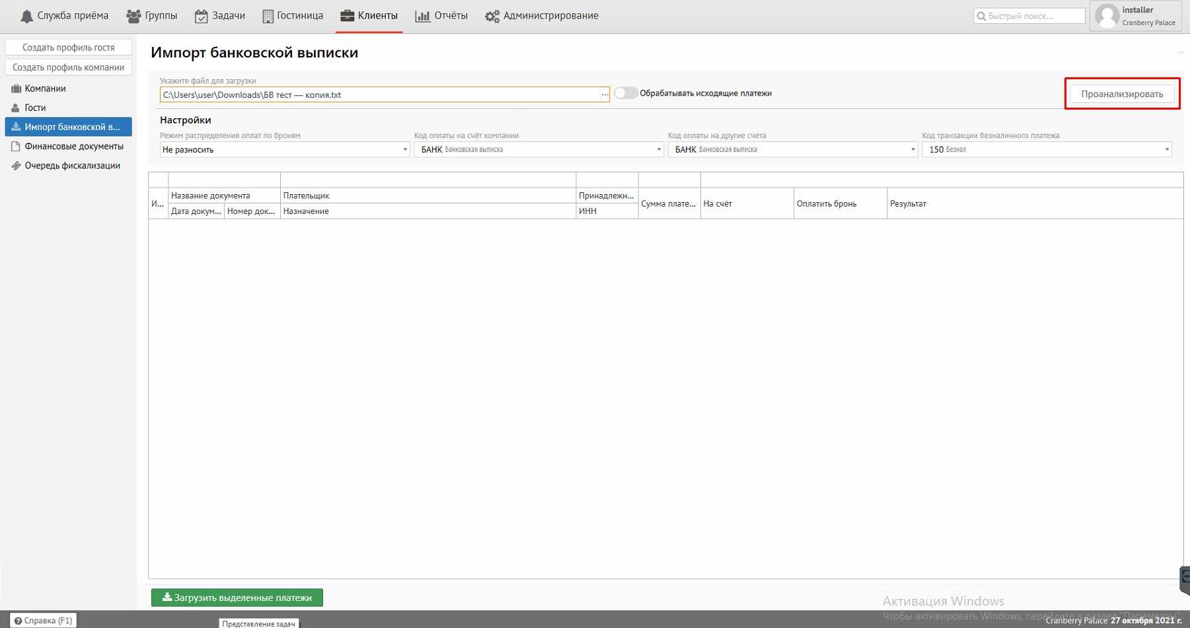
Task: Click Создать профиль гостя button
Action: tap(68, 48)
